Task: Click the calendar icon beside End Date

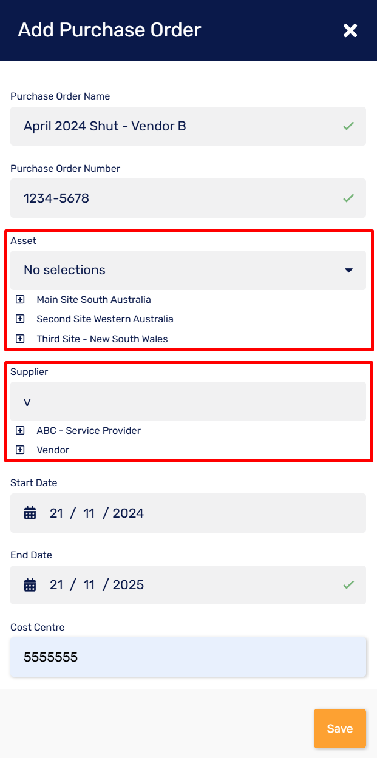Action: [29, 584]
